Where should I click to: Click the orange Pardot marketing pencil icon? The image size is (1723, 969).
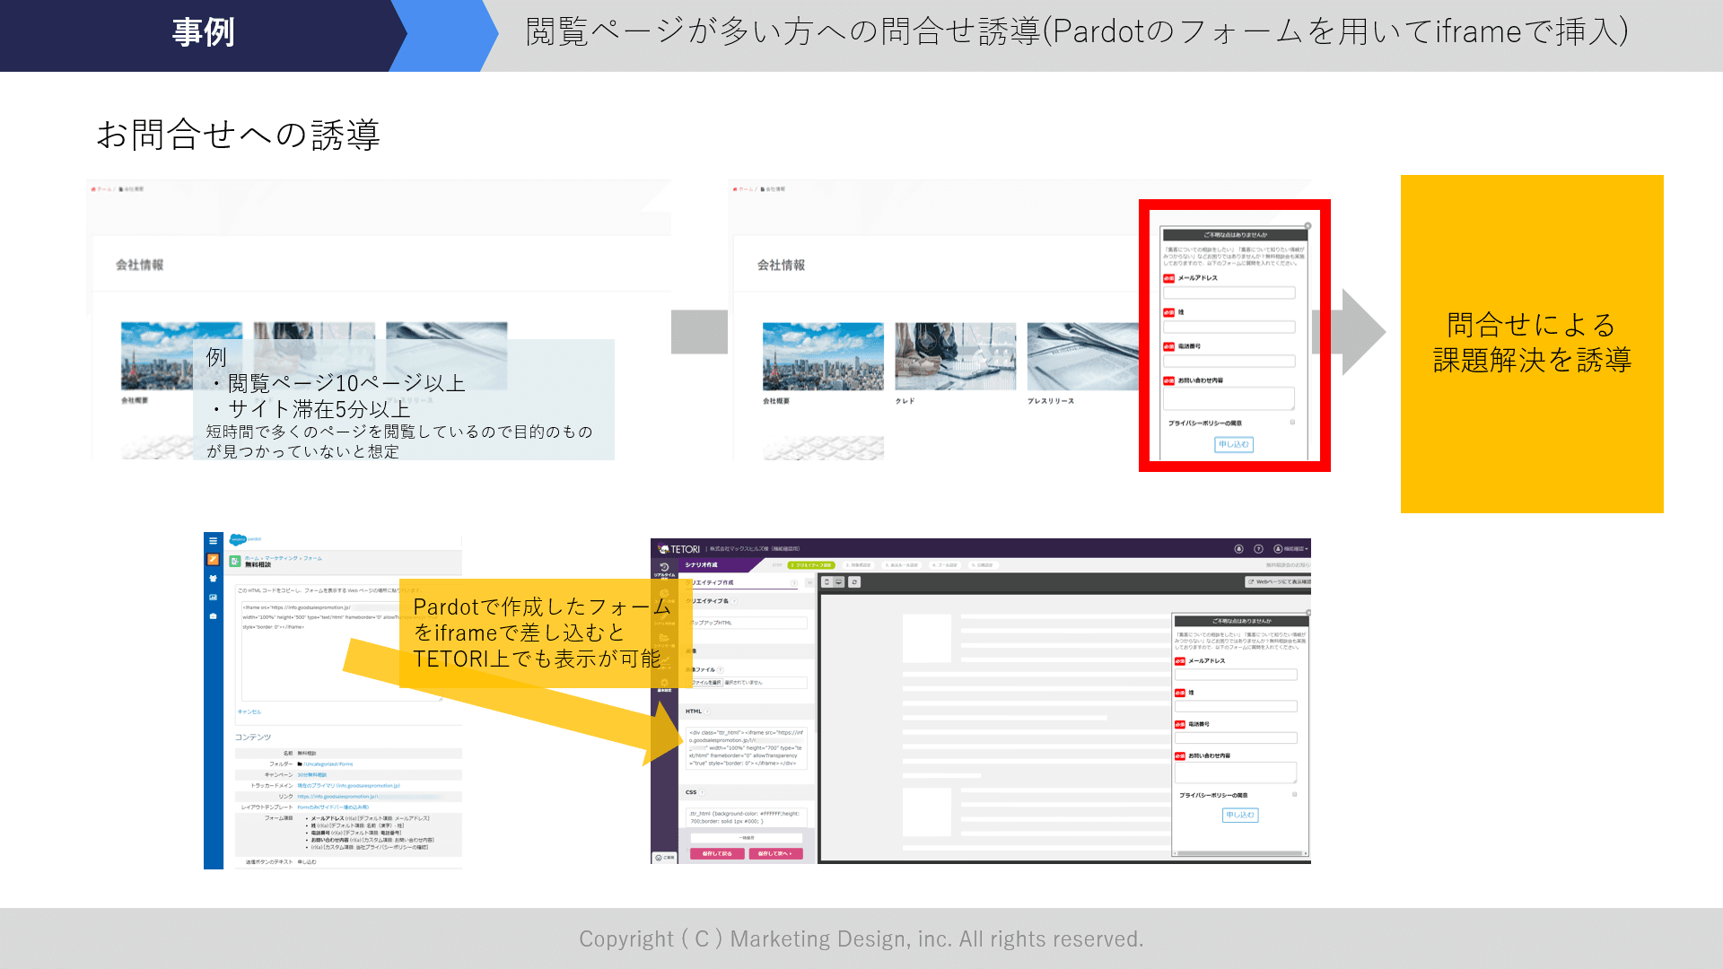213,559
